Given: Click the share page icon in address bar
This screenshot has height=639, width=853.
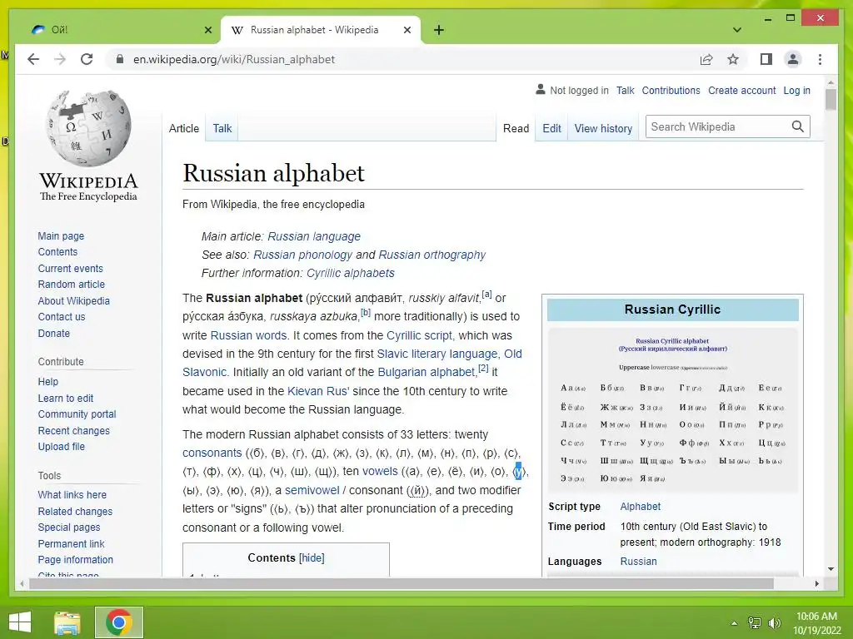Looking at the screenshot, I should (x=706, y=59).
